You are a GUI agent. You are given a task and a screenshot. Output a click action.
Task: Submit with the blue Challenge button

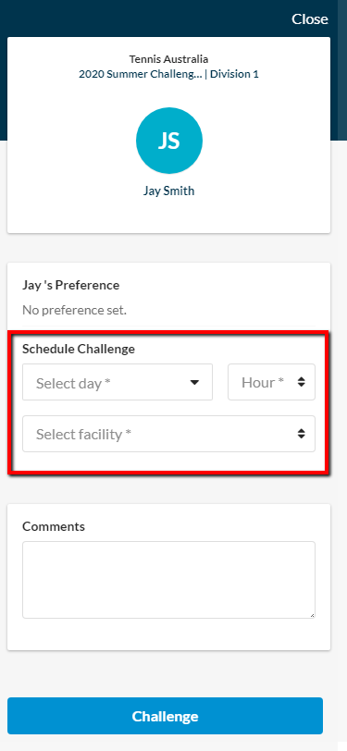click(165, 716)
